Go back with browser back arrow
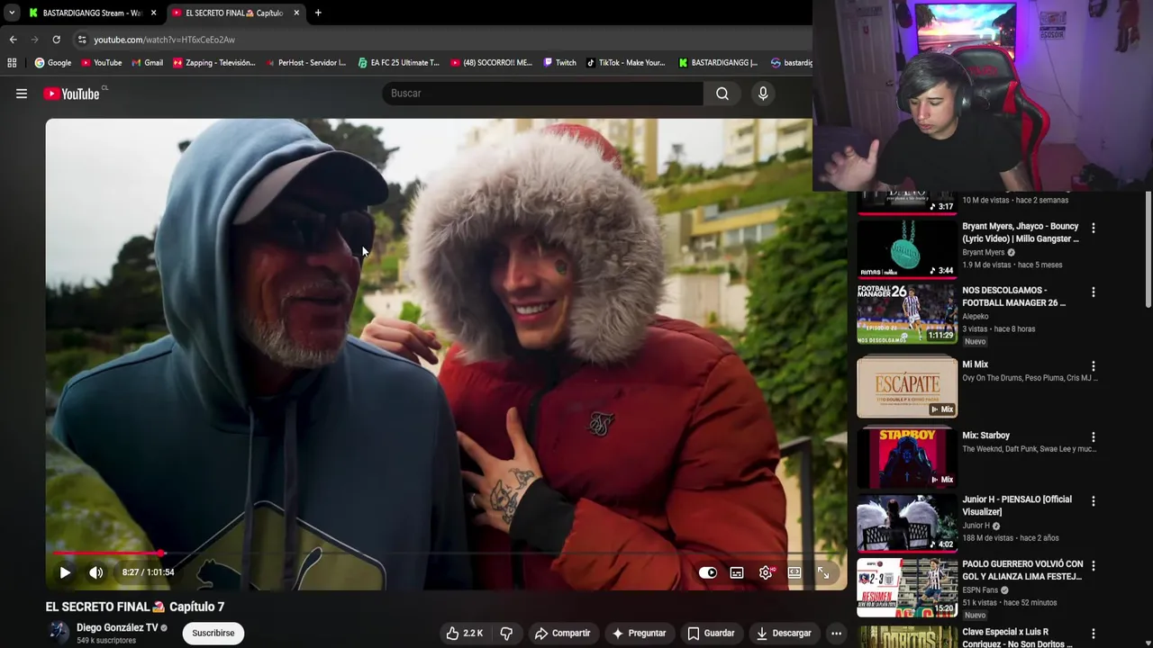Image resolution: width=1153 pixels, height=648 pixels. tap(13, 40)
